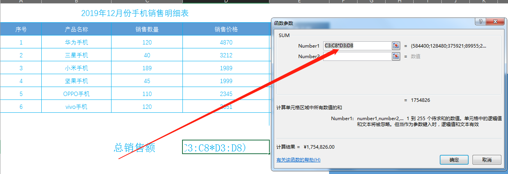Select the quantity cell showing 40

coord(147,55)
